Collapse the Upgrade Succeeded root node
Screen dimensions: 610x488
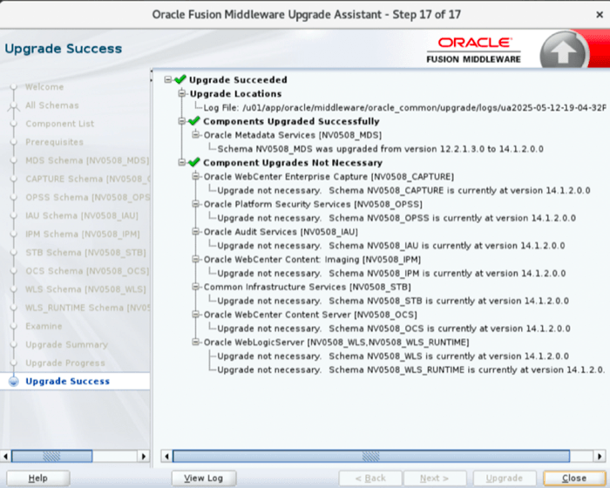click(x=167, y=79)
